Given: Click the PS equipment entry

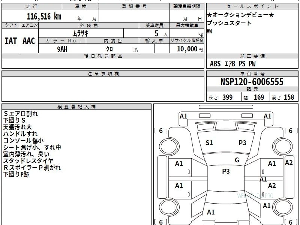Looking at the screenshot, I should (242, 64).
